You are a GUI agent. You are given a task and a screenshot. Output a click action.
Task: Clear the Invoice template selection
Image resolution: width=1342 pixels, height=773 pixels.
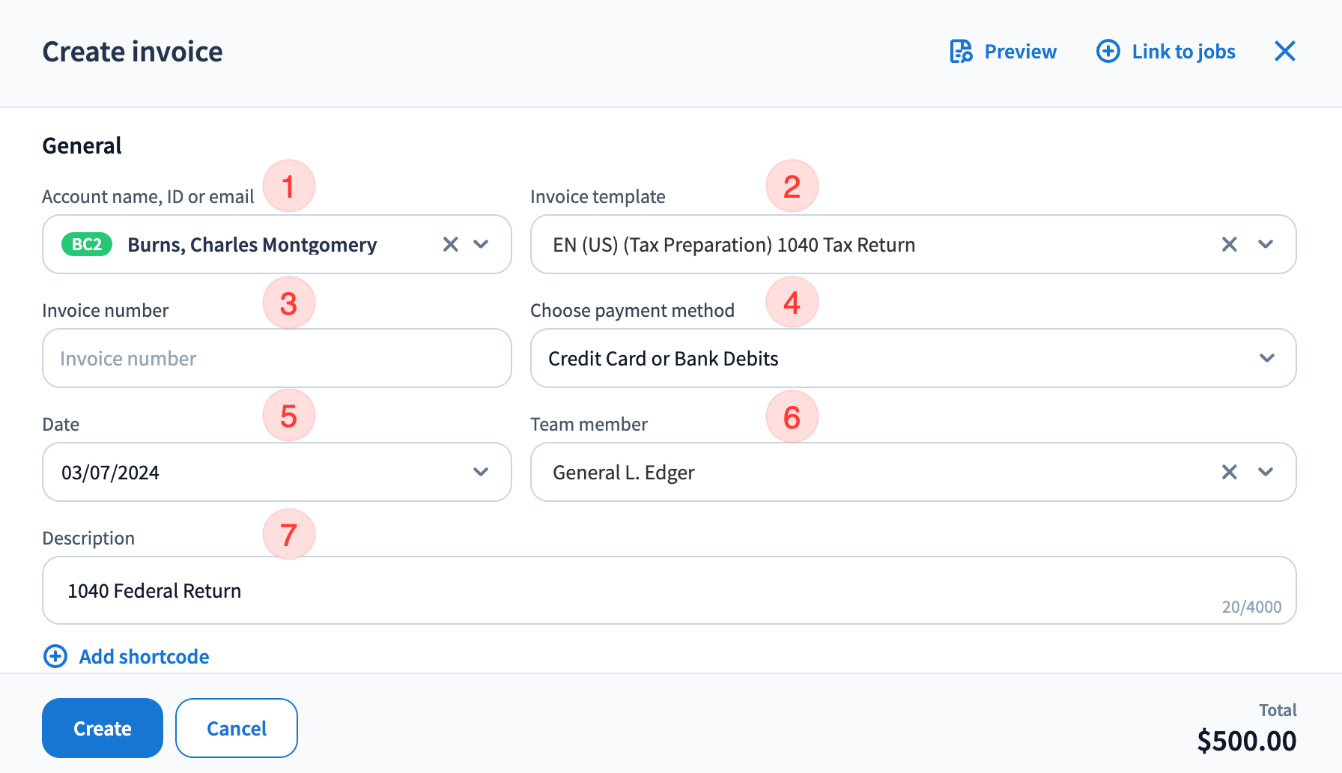pos(1229,244)
